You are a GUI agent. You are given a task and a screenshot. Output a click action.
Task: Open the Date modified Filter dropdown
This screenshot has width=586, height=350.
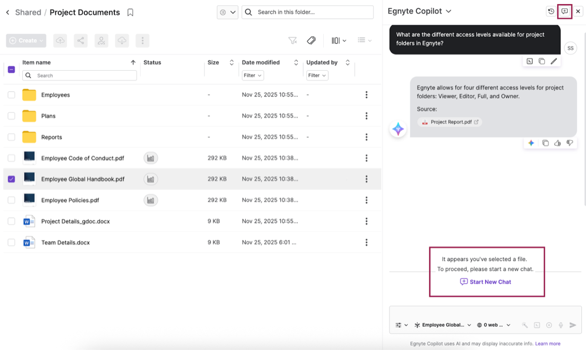[x=253, y=76]
